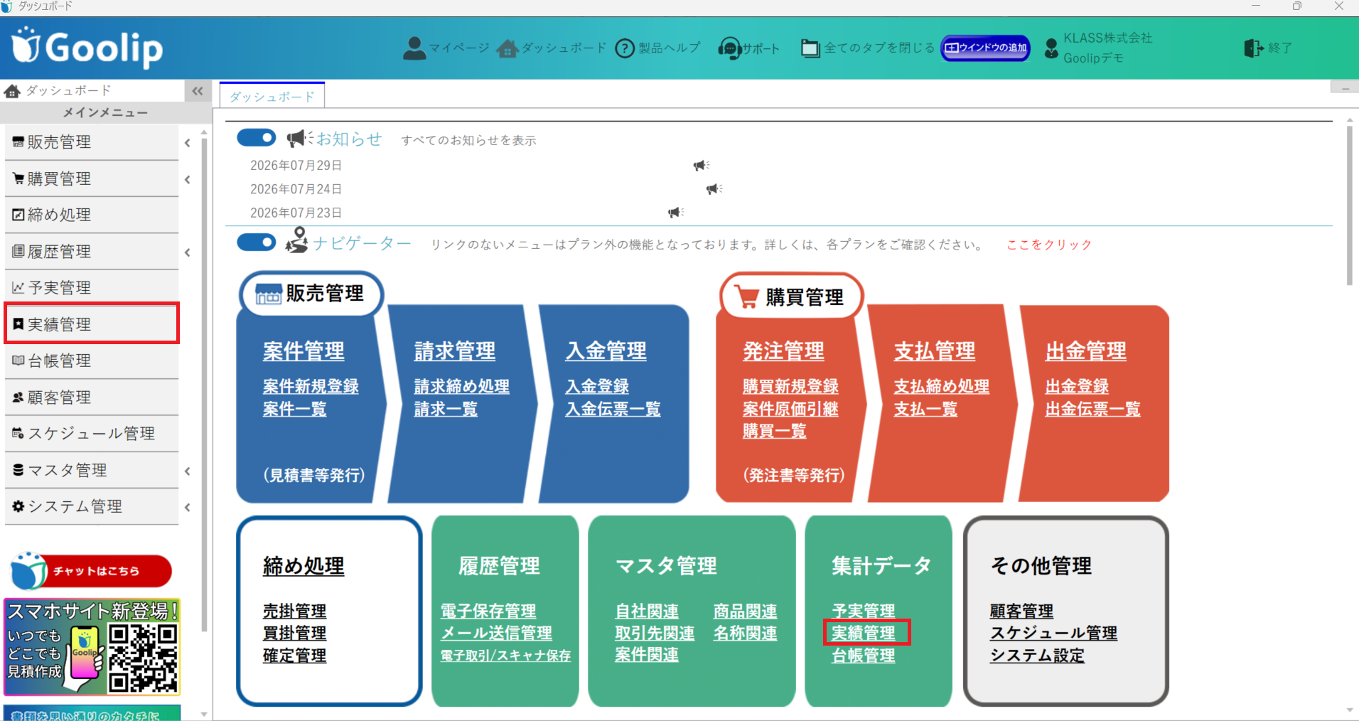Click the ダッシュボード house icon in header
The width and height of the screenshot is (1359, 721).
tap(507, 48)
